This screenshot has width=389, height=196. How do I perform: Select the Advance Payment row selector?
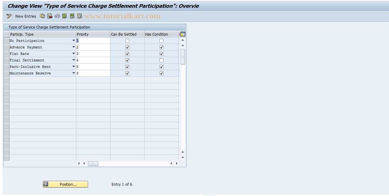pyautogui.click(x=7, y=47)
